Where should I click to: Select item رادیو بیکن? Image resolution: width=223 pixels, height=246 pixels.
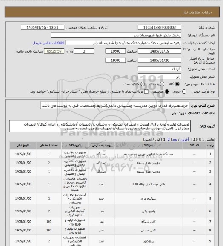pyautogui.click(x=149, y=211)
